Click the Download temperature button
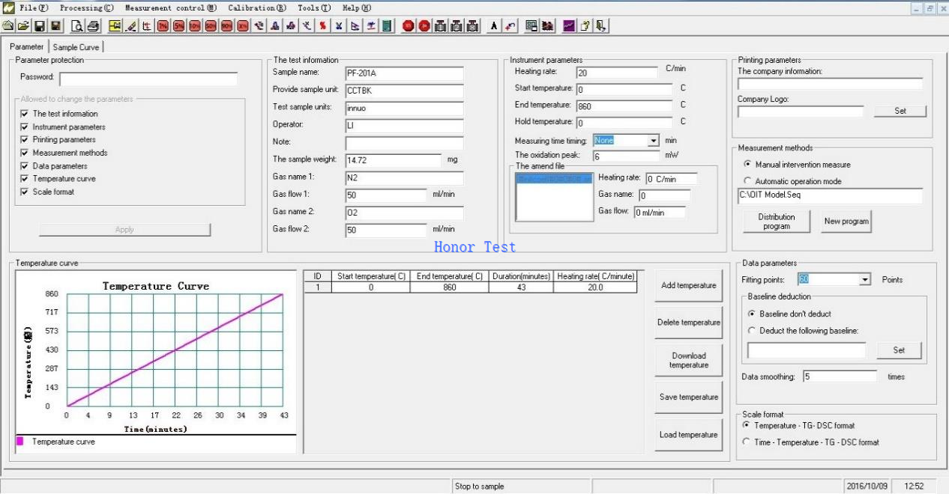 click(x=689, y=360)
